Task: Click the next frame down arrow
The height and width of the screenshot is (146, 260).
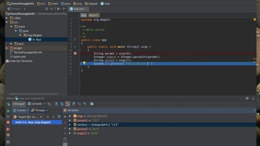Action: tap(53, 117)
